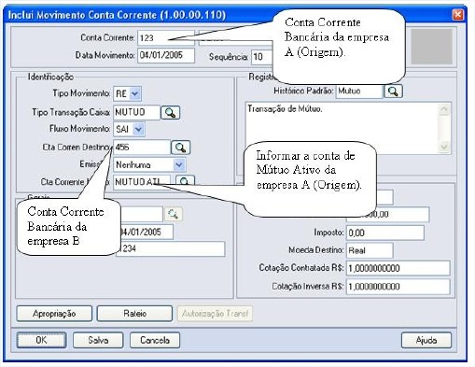Expand the Tipo Movimento RE dropdown
The image size is (475, 367).
[x=135, y=93]
